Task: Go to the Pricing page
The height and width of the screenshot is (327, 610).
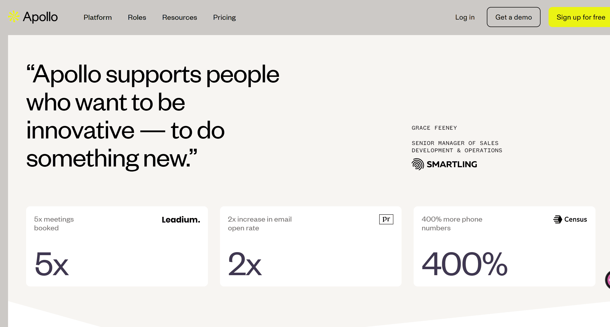Action: [x=224, y=17]
